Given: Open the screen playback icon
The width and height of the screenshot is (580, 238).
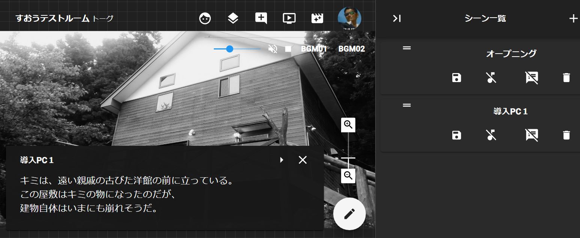Looking at the screenshot, I should point(289,18).
